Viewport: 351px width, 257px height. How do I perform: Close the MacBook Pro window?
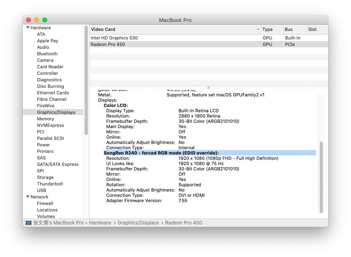28,20
